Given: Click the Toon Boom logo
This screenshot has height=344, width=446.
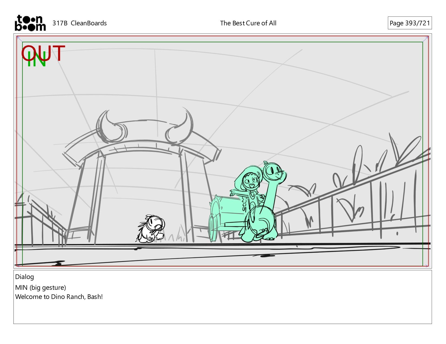Looking at the screenshot, I should (30, 23).
